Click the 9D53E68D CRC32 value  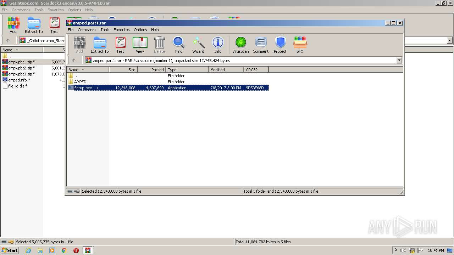click(255, 88)
